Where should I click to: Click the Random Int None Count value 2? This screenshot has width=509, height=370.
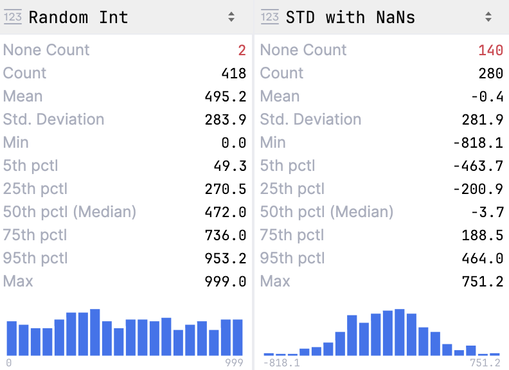click(x=242, y=50)
